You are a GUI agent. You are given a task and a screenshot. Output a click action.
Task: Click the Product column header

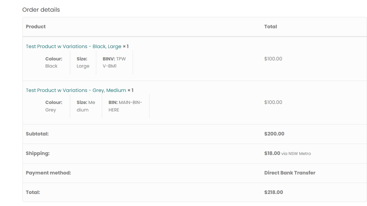(36, 27)
